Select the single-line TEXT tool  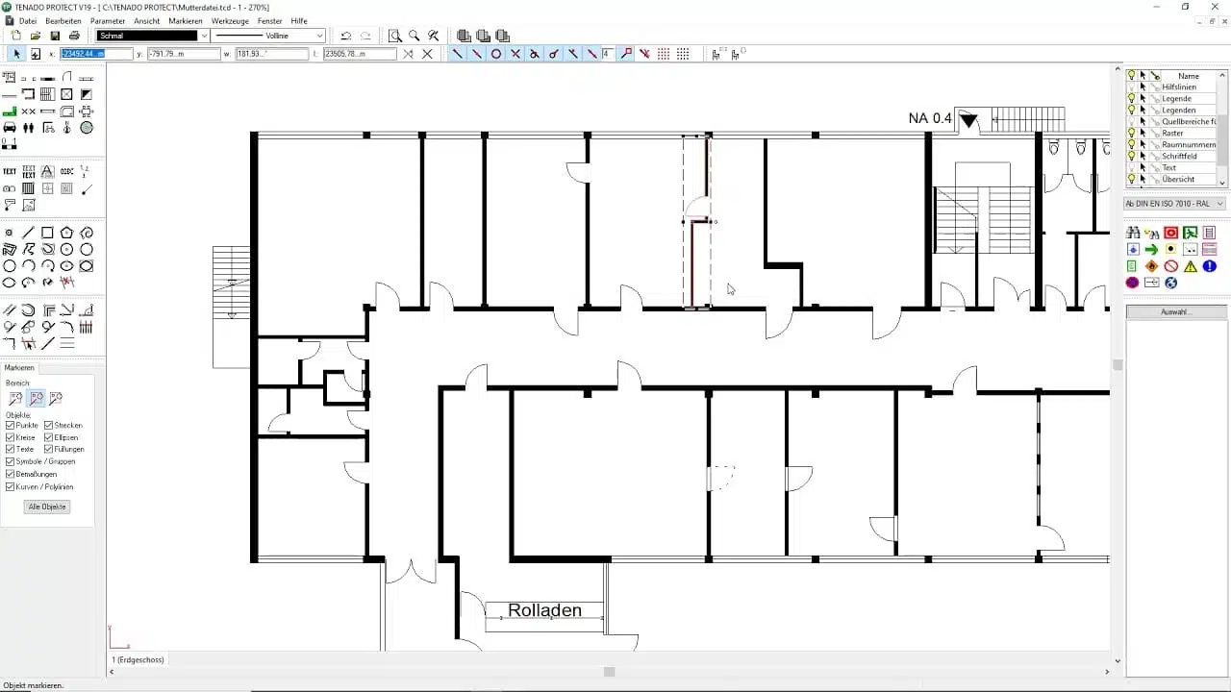click(x=10, y=171)
